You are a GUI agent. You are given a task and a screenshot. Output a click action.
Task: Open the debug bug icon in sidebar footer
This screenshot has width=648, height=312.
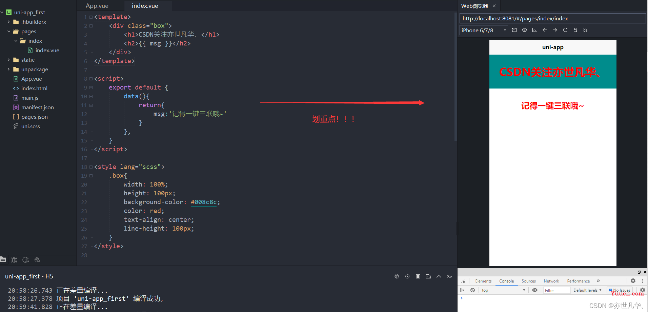click(x=14, y=259)
